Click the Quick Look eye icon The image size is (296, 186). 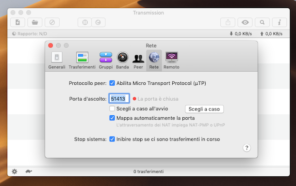[x=245, y=22]
